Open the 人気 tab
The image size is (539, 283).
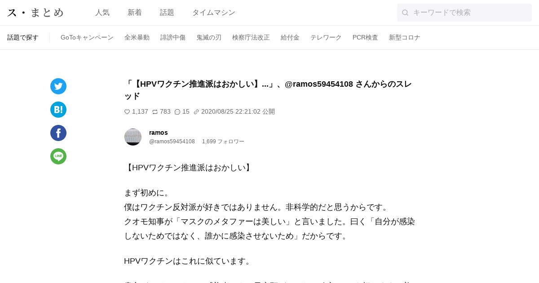tap(102, 13)
